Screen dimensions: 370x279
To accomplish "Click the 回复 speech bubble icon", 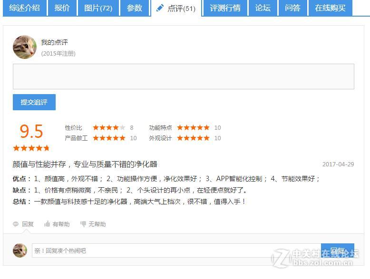I will click(x=16, y=224).
